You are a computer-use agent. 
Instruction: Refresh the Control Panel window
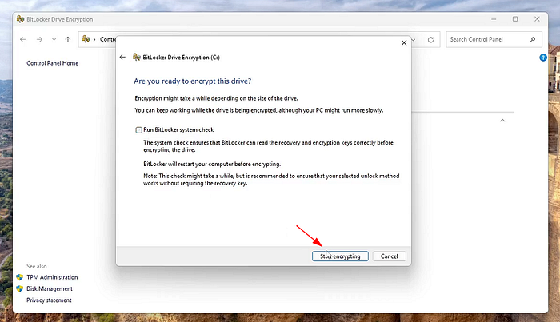point(430,40)
